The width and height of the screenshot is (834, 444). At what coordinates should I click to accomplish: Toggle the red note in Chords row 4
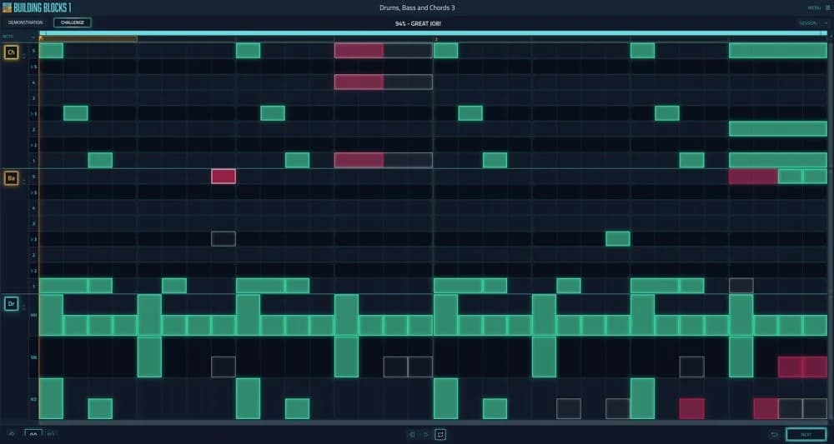[x=359, y=82]
